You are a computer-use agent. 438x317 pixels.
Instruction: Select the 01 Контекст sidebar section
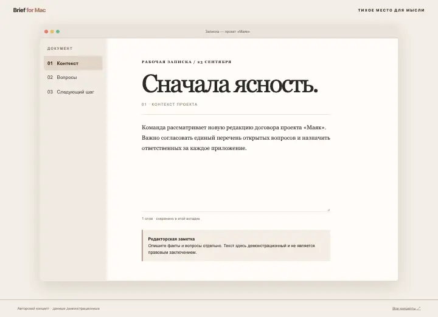tap(73, 63)
